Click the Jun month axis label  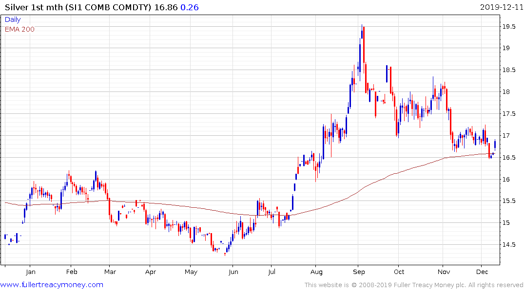click(x=233, y=272)
